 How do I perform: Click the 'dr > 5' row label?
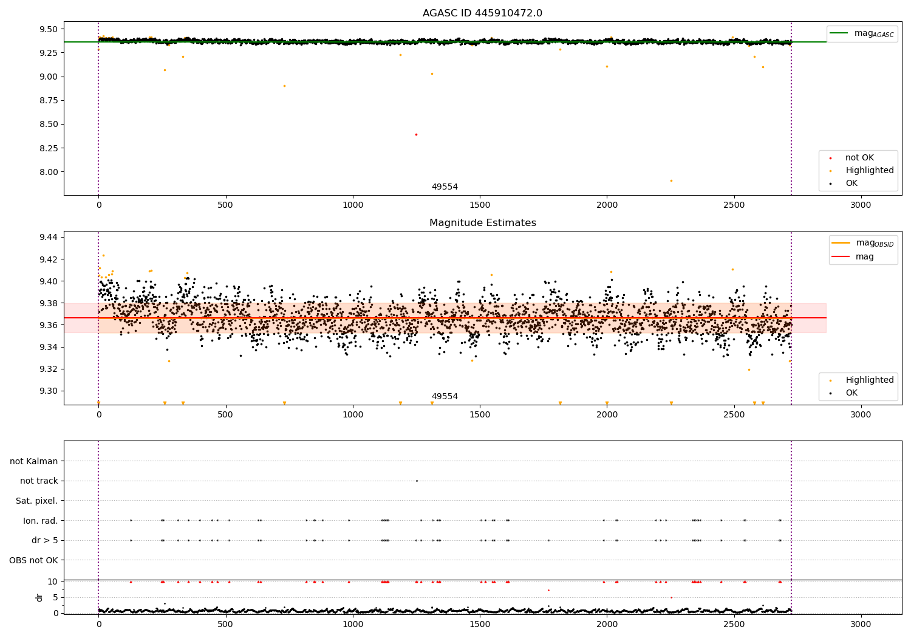(45, 540)
